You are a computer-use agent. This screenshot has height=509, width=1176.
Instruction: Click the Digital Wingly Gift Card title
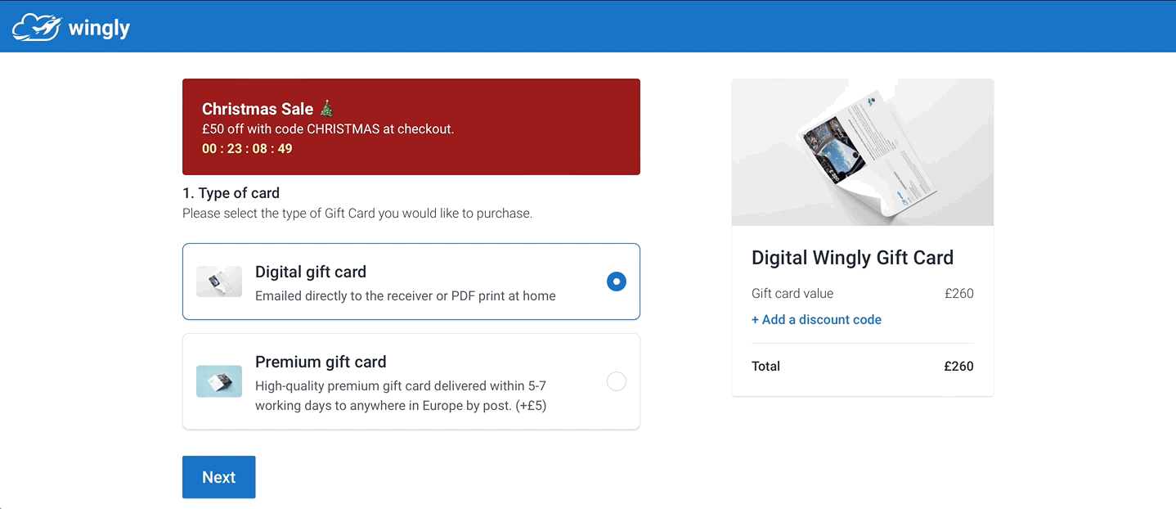coord(852,257)
